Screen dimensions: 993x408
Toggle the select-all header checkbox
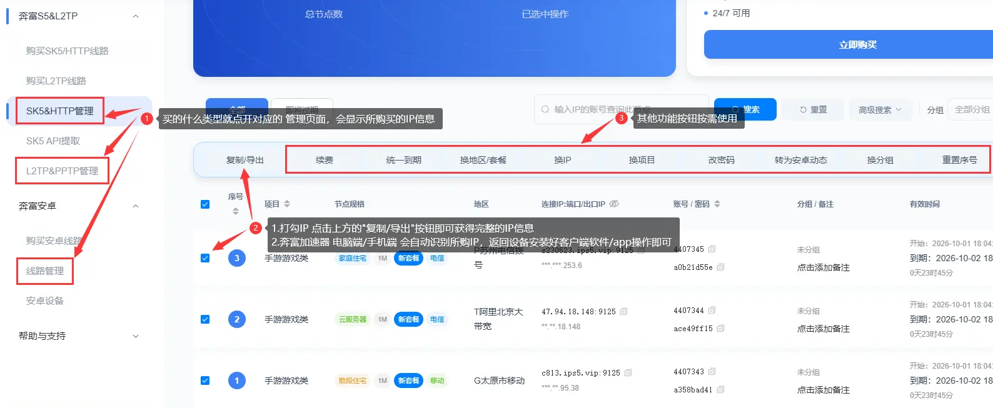coord(205,204)
